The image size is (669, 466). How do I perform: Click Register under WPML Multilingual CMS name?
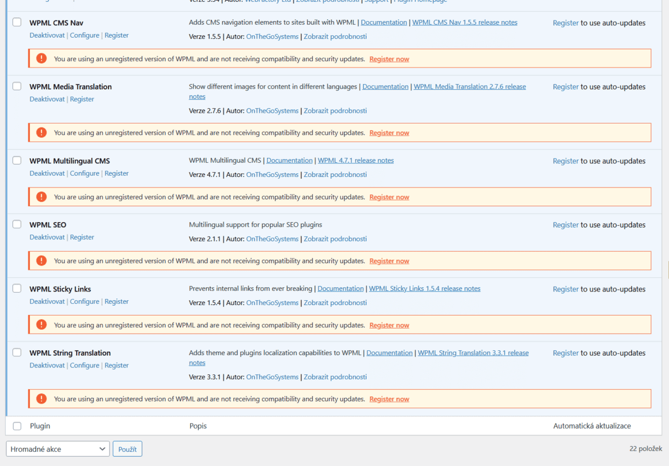click(x=116, y=173)
